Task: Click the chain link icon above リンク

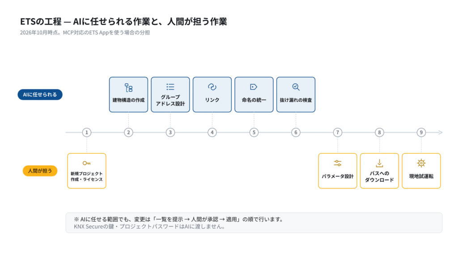Action: 212,87
